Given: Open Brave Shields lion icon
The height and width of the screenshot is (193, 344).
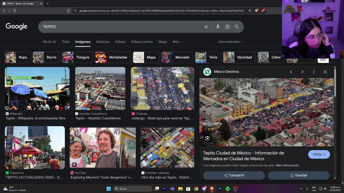Looking at the screenshot, I should point(256,11).
